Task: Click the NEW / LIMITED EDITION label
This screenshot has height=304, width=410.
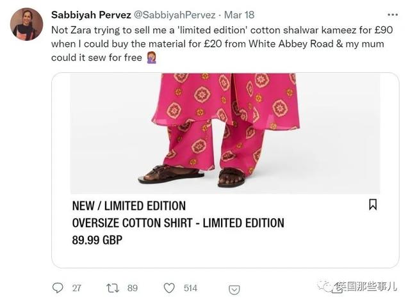Action: [129, 206]
